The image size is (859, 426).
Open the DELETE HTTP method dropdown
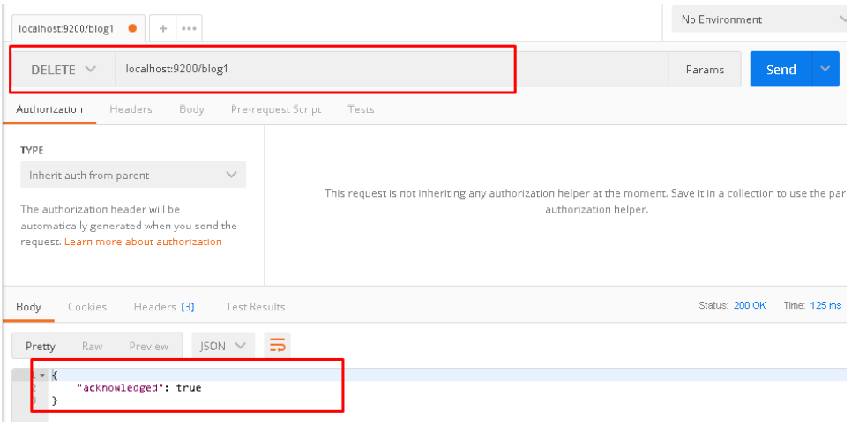click(63, 70)
